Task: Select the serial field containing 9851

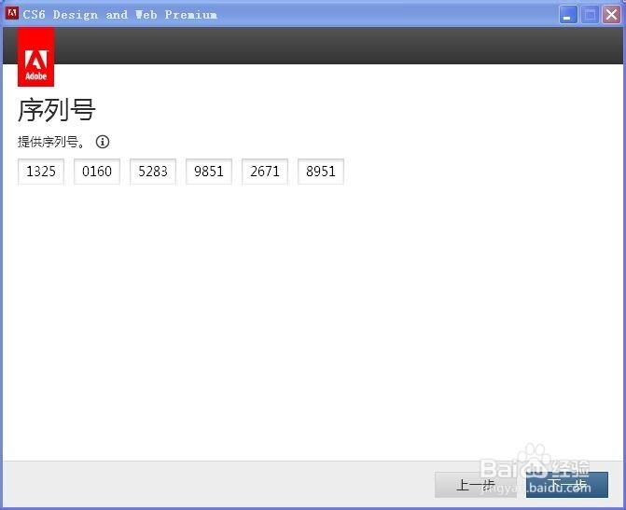Action: pos(209,172)
